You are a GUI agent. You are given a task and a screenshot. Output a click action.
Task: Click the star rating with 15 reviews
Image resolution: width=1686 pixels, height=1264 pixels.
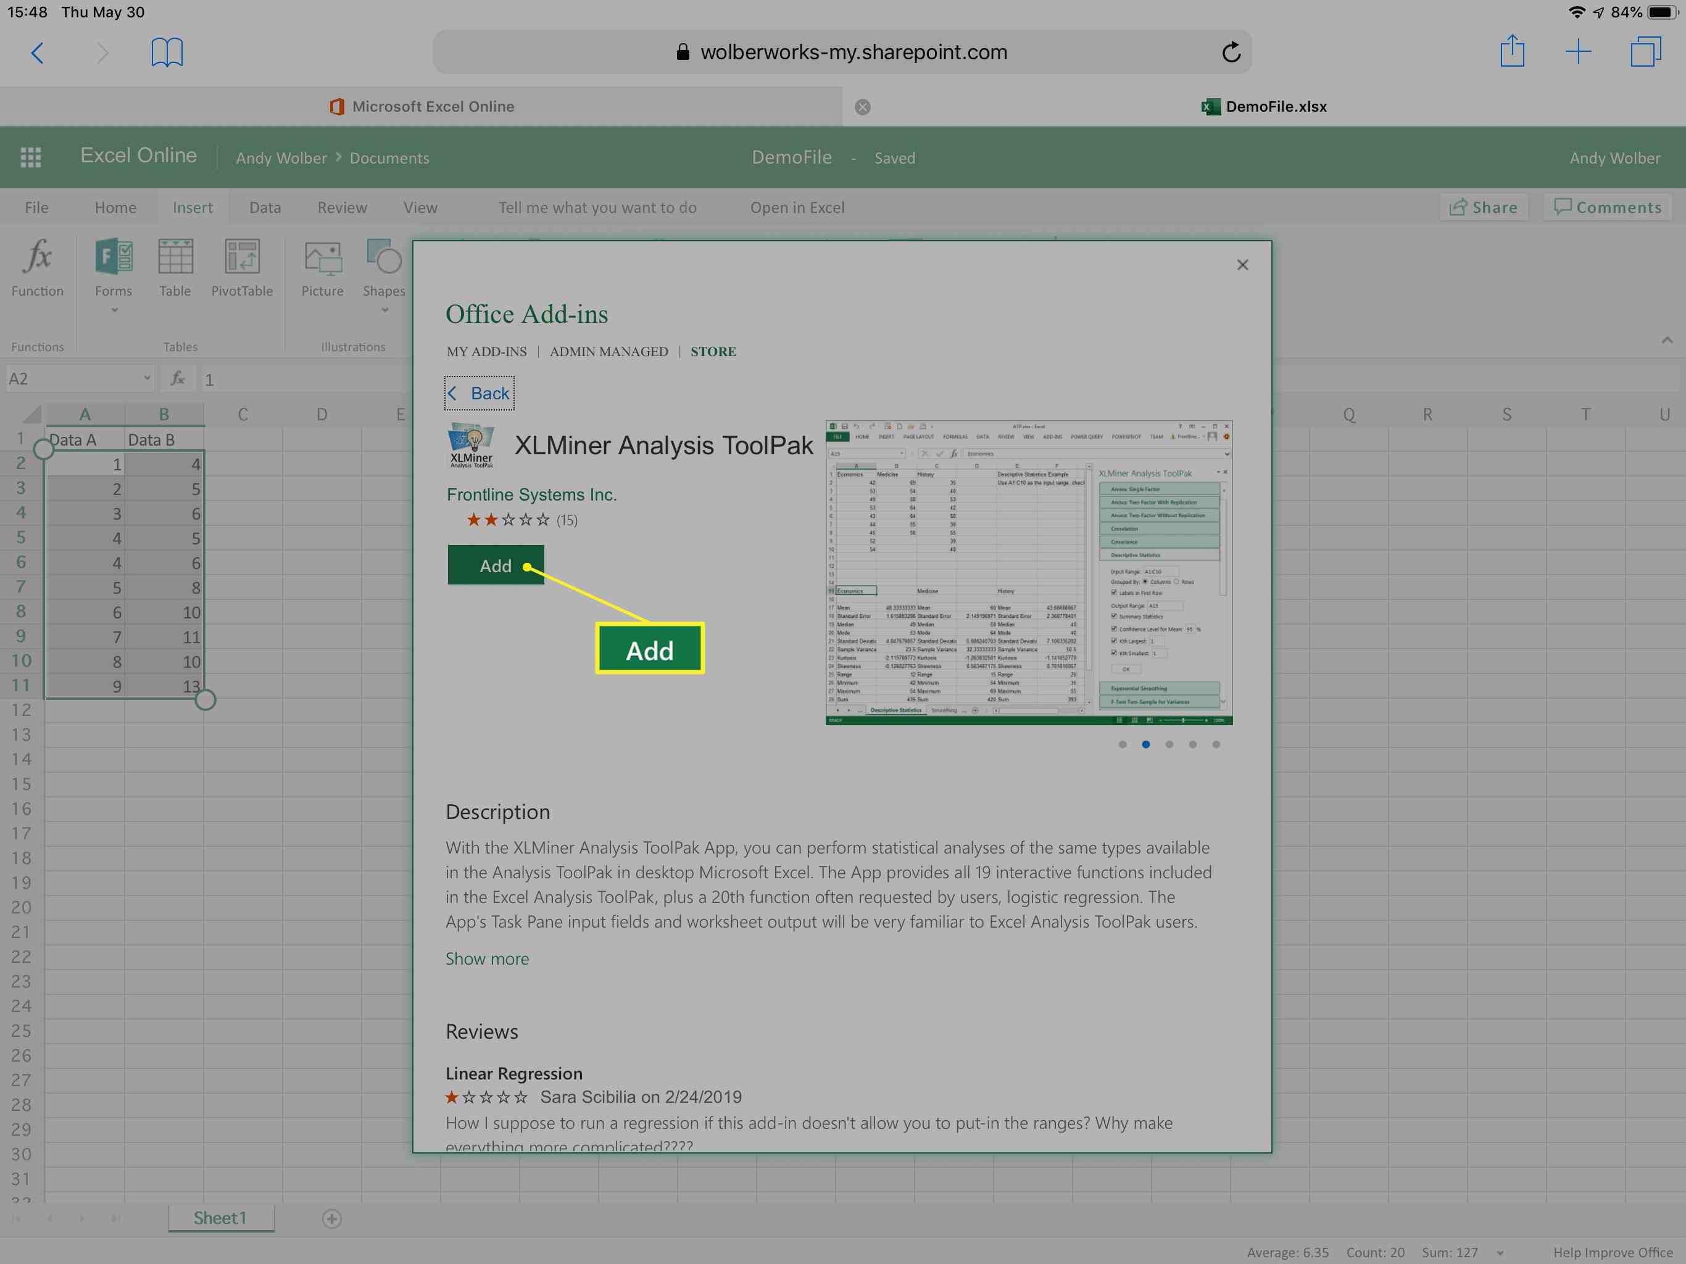pos(522,520)
